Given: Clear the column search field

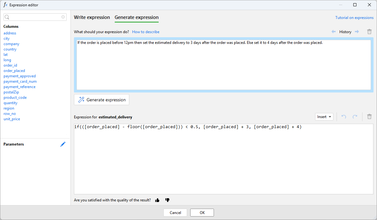Looking at the screenshot, I should click(x=63, y=17).
